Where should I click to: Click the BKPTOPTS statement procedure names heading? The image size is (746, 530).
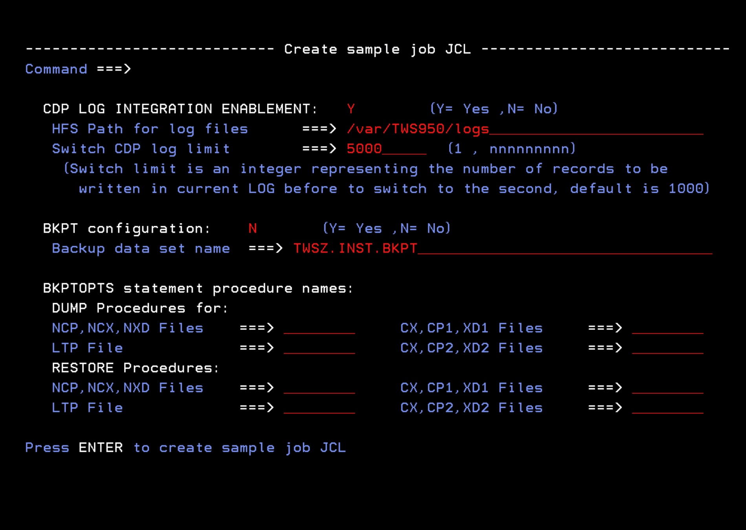click(x=197, y=288)
